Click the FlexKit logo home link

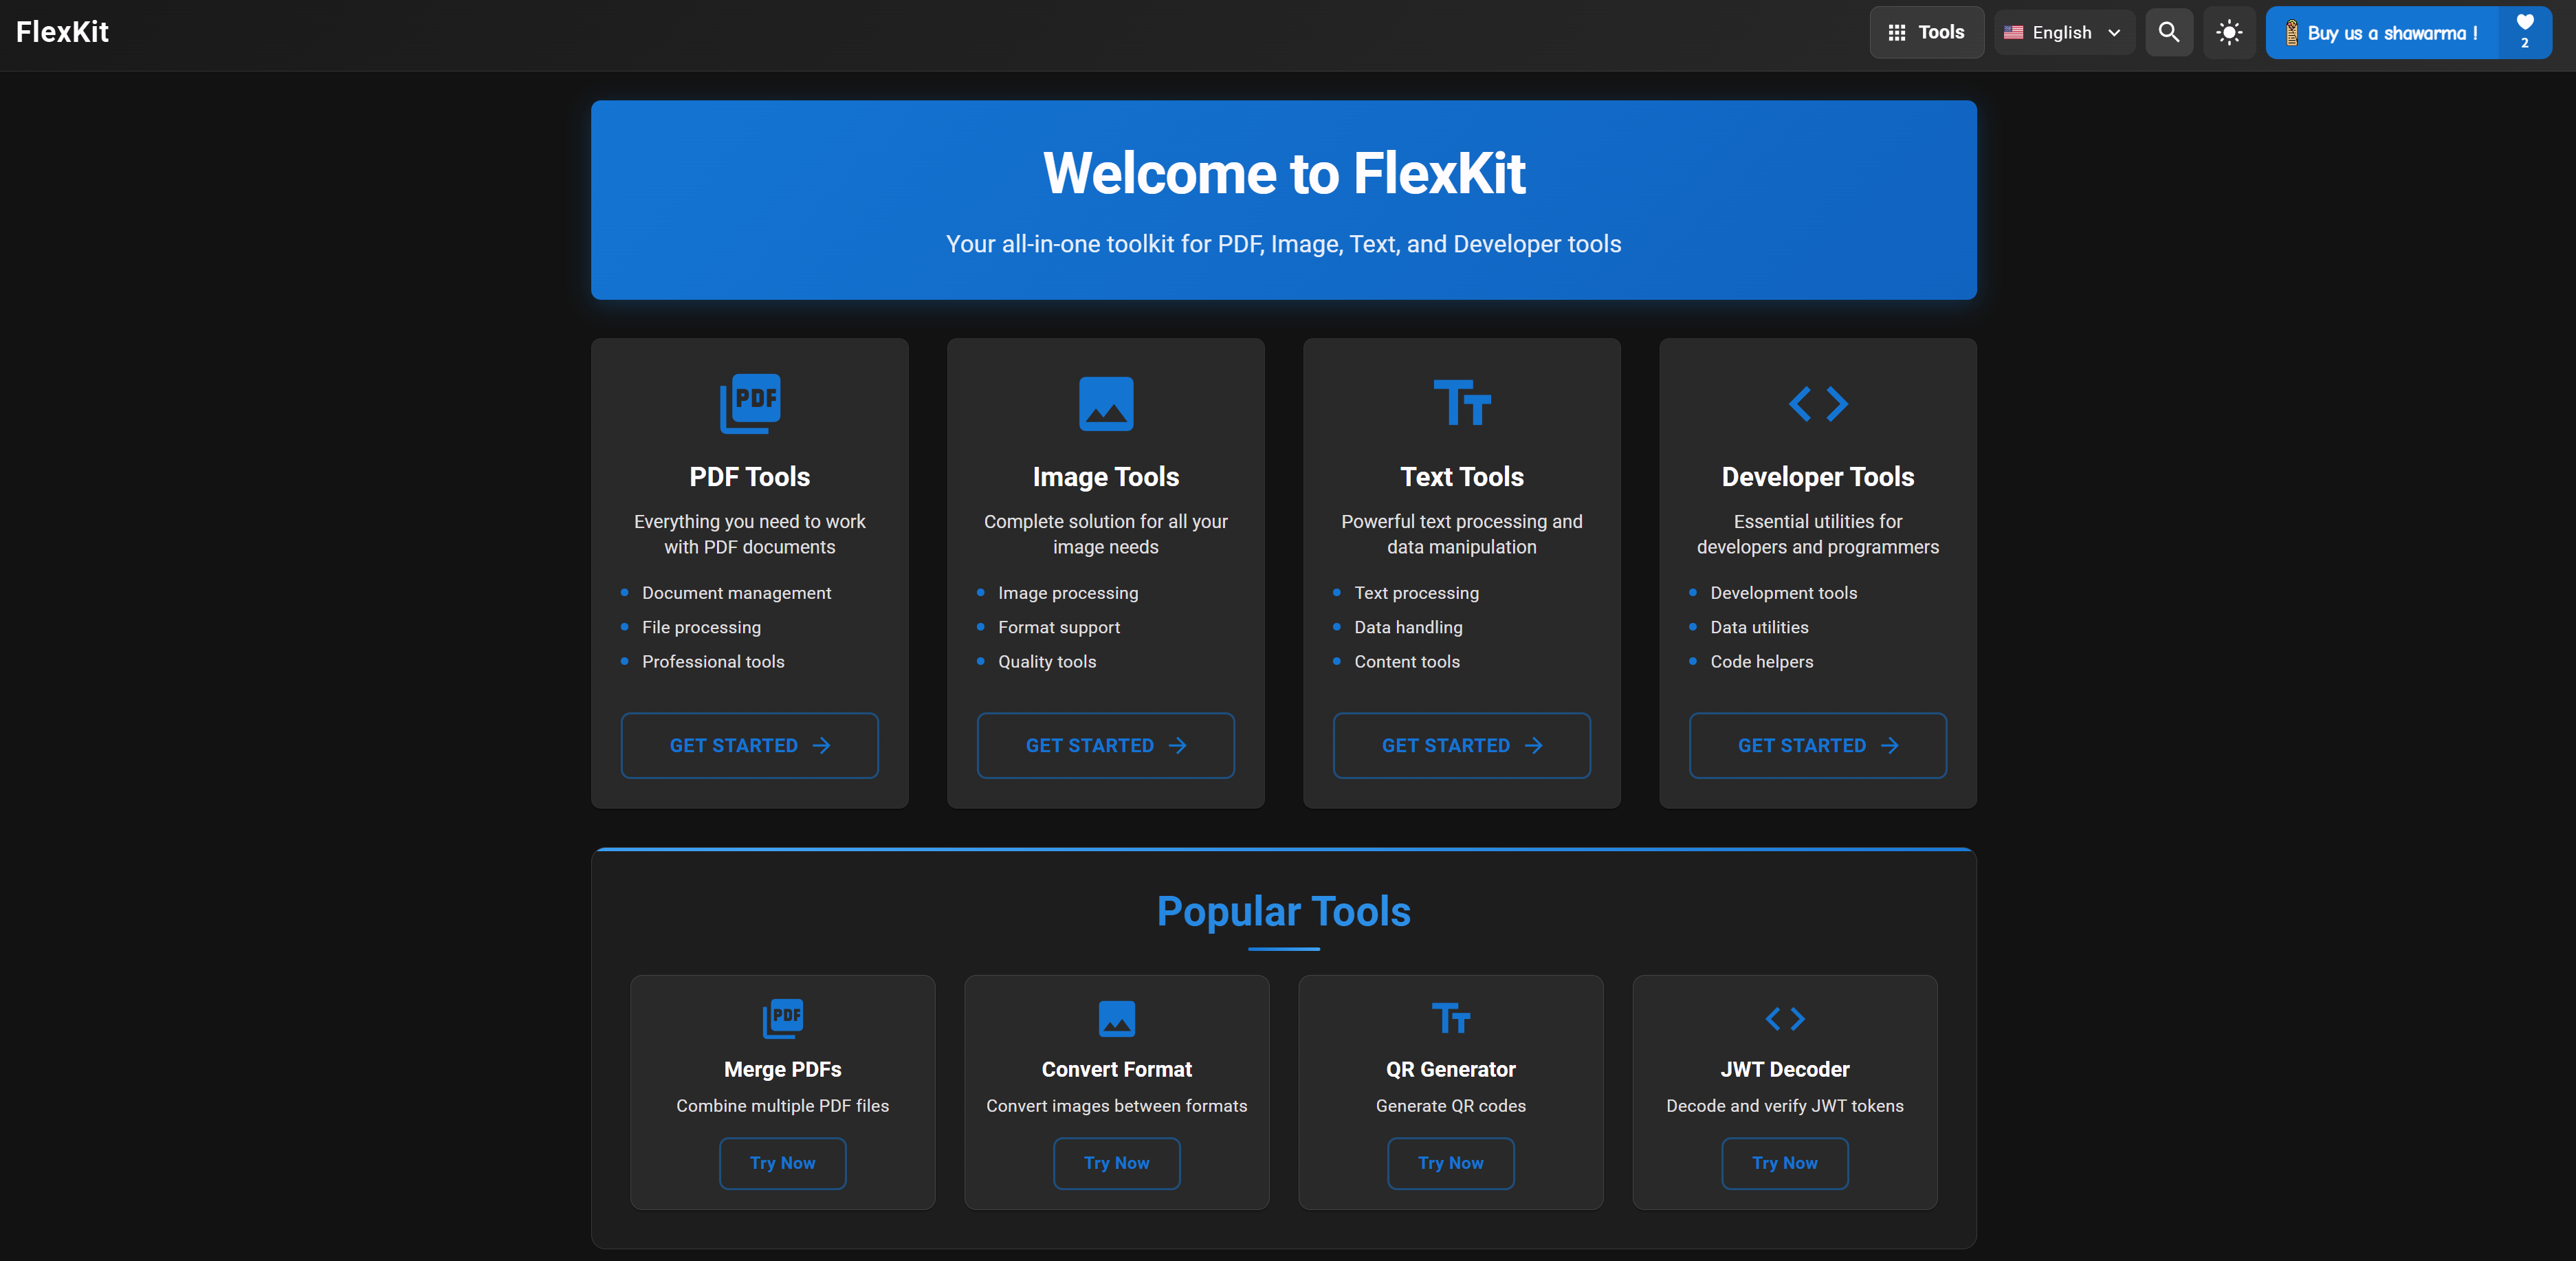click(x=62, y=32)
